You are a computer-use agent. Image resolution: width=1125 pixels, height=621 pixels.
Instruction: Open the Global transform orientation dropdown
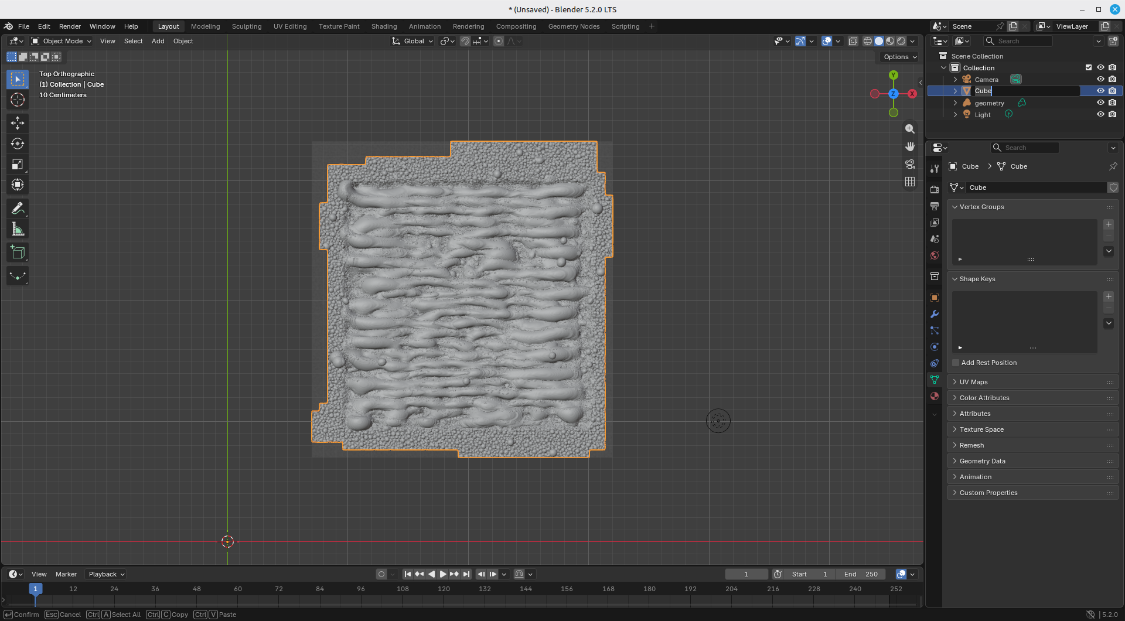[x=412, y=41]
